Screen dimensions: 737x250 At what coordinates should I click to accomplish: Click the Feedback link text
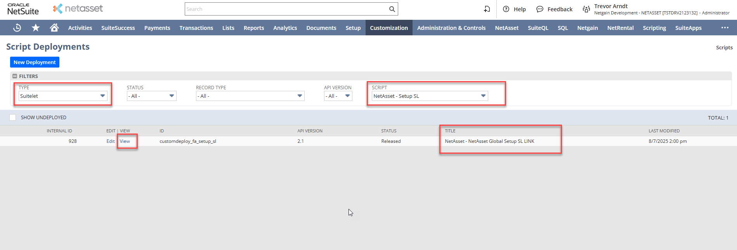(560, 9)
